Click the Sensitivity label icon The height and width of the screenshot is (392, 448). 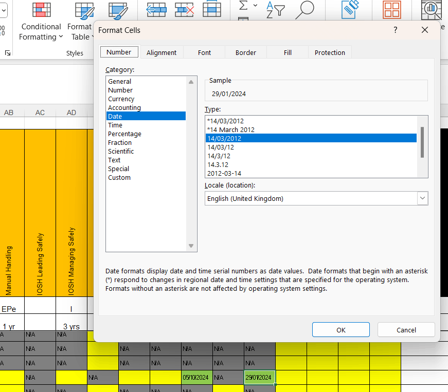(350, 10)
